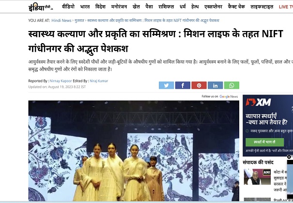Share article via Pinterest icon
The width and height of the screenshot is (293, 203).
coord(199,85)
